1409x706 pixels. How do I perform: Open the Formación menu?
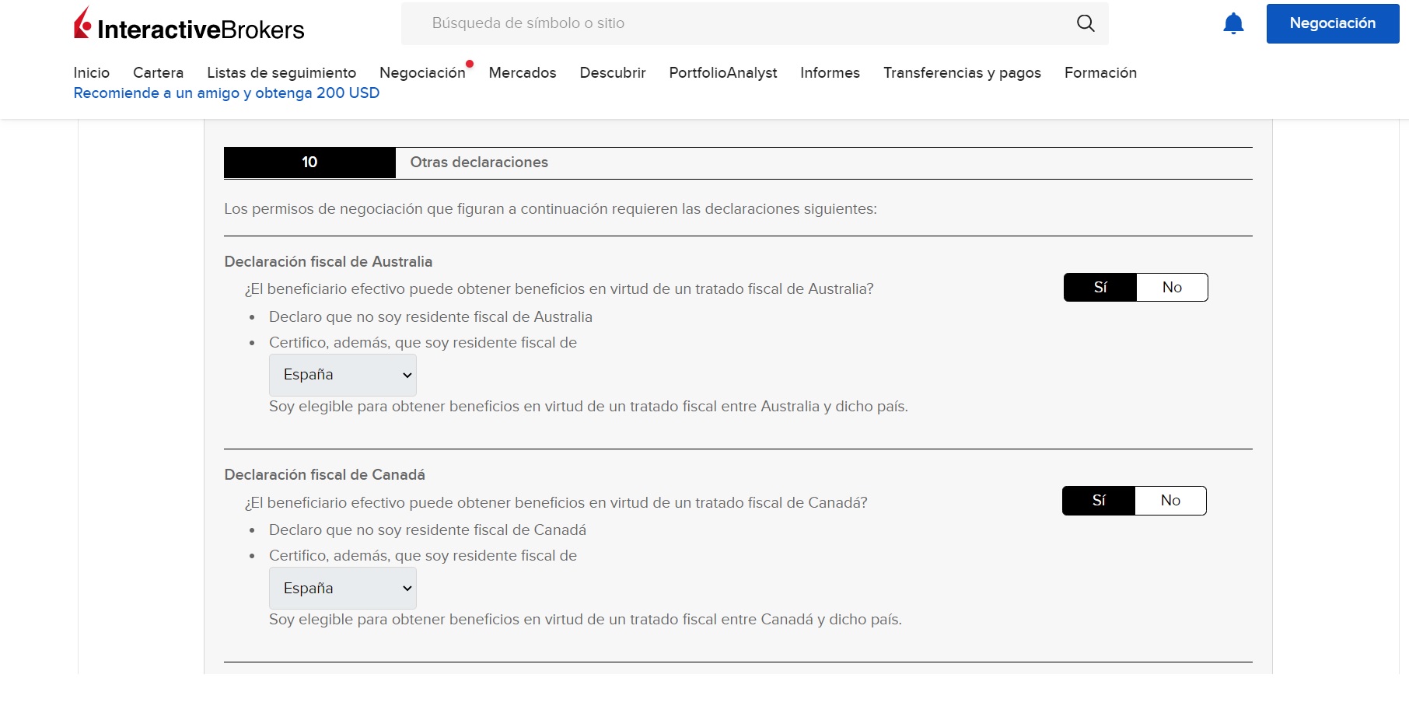(x=1100, y=72)
